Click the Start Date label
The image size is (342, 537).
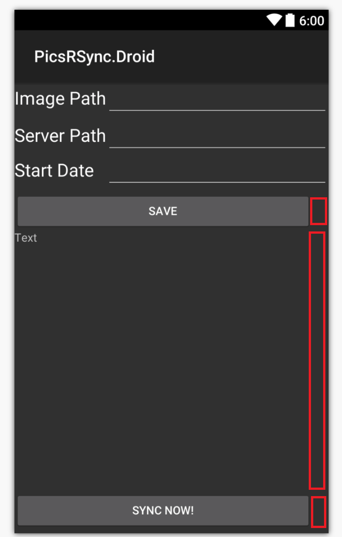[x=54, y=170]
